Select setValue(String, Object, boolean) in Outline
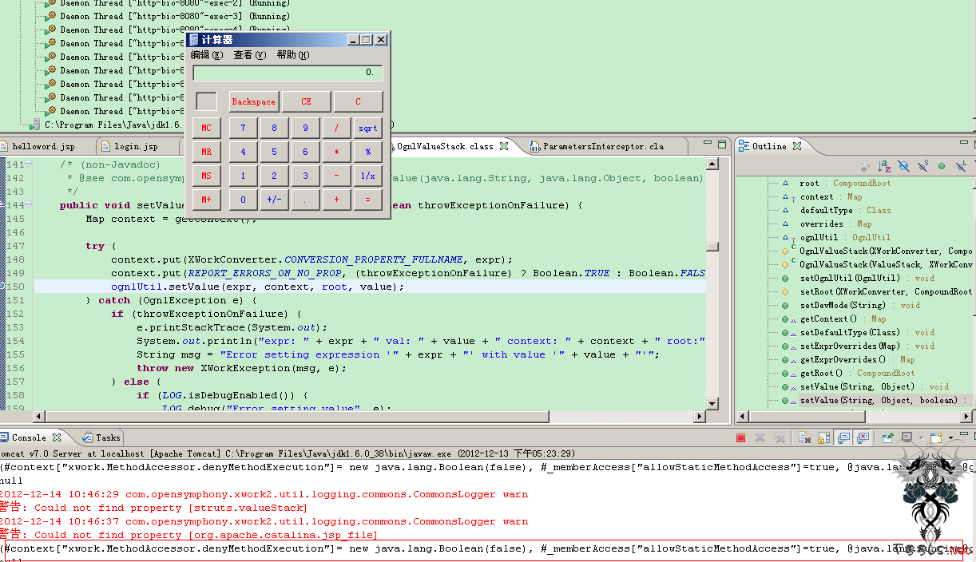The height and width of the screenshot is (562, 976). tap(885, 400)
